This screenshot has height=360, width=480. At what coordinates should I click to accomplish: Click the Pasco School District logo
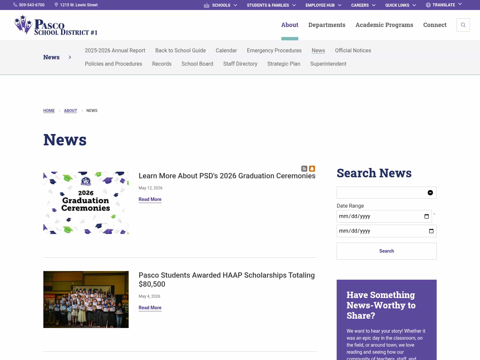click(55, 25)
